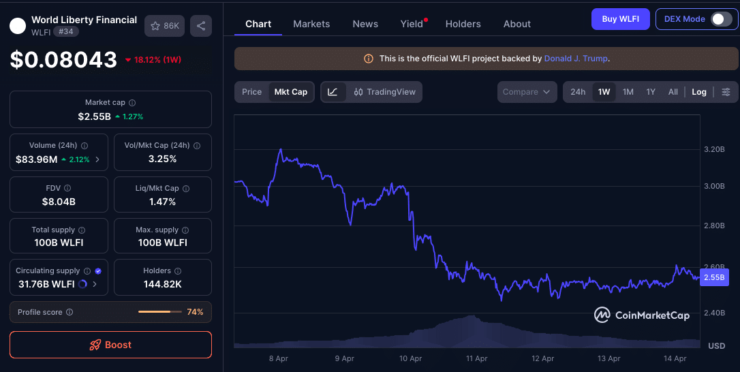The image size is (740, 372).
Task: Switch to the Markets tab
Action: pyautogui.click(x=311, y=24)
